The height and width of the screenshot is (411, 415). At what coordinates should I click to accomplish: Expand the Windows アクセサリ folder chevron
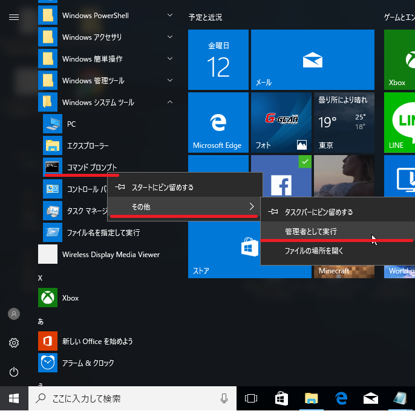pyautogui.click(x=170, y=37)
